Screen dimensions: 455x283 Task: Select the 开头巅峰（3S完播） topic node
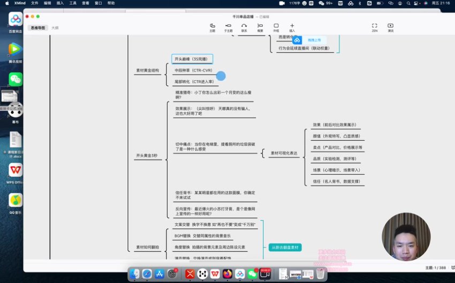pyautogui.click(x=192, y=59)
